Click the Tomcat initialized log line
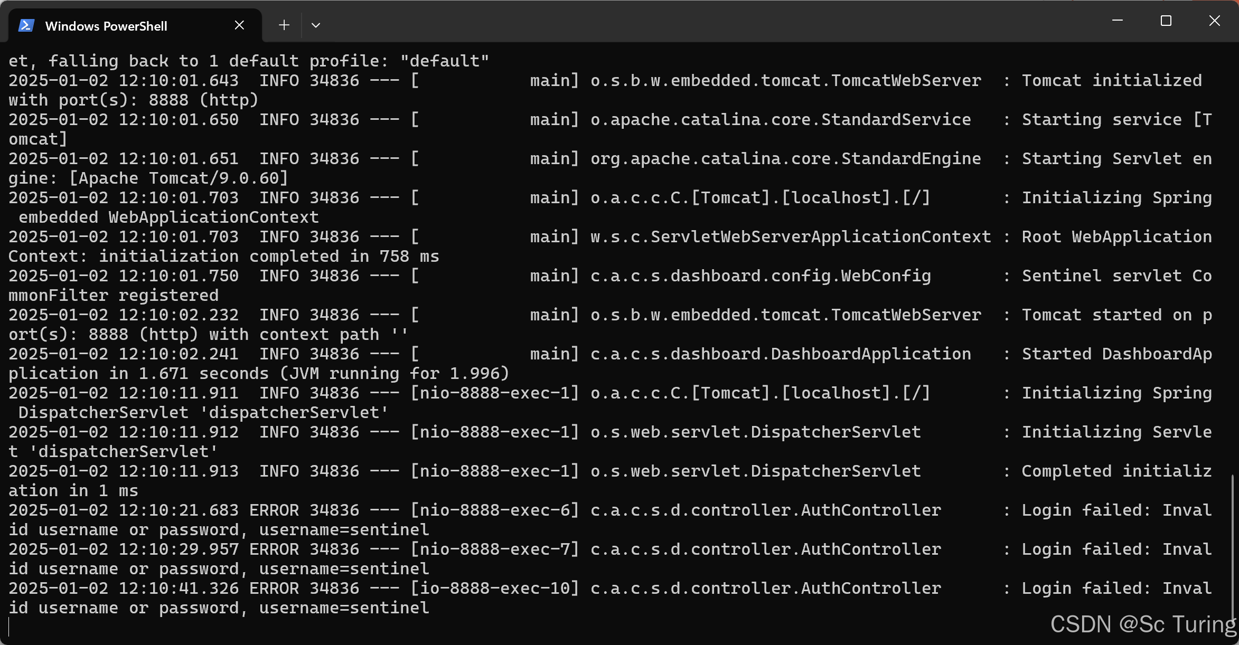1239x645 pixels. [1109, 80]
